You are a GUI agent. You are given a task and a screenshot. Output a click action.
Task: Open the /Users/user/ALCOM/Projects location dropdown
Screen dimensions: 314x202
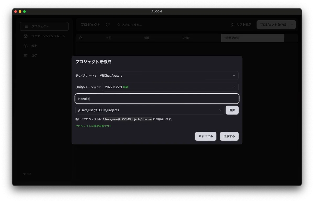click(150, 110)
